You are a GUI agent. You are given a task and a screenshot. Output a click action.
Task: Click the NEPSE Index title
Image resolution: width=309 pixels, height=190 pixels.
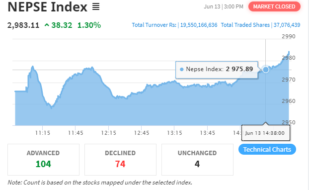(x=47, y=7)
